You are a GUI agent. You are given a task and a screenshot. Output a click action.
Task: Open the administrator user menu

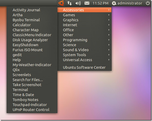[130, 3]
